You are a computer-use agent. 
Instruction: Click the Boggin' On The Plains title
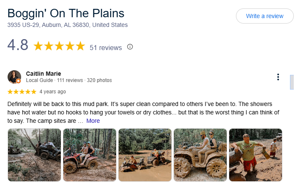(x=66, y=13)
